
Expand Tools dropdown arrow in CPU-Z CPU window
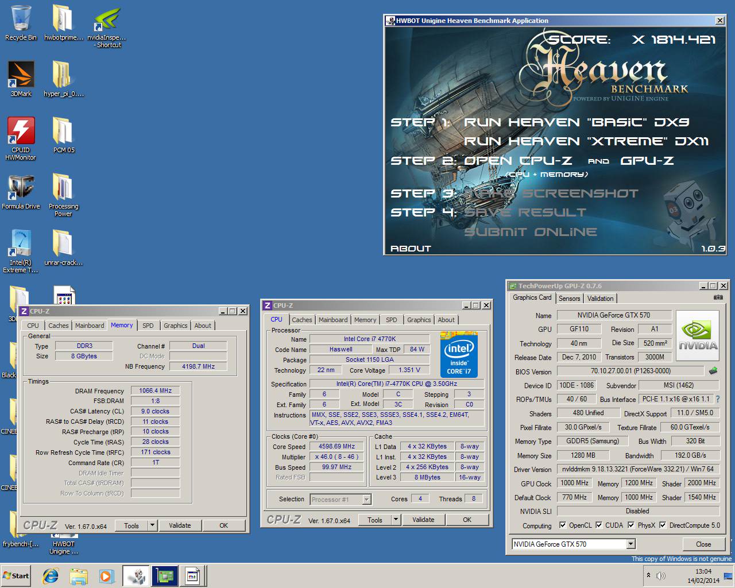click(x=396, y=519)
